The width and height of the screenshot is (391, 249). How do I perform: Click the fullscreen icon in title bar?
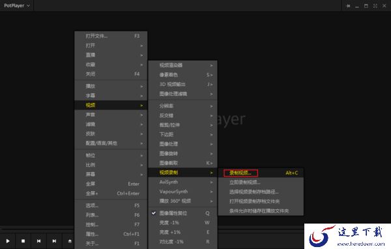pyautogui.click(x=375, y=6)
